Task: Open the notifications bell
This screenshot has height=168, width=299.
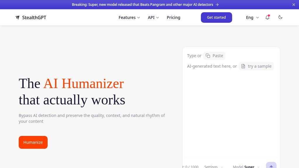Action: pos(267,17)
